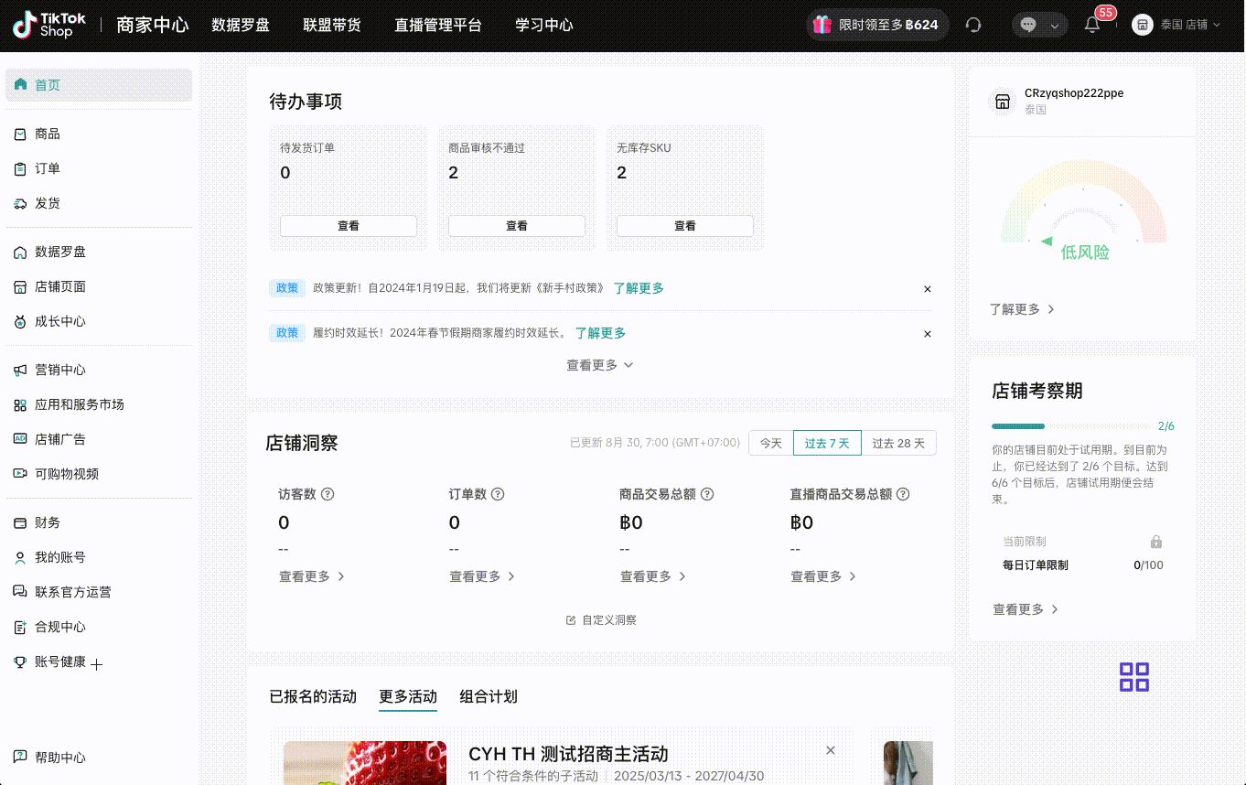Viewport: 1246px width, 785px height.
Task: Click the shop icon beside CRzyqshop222ppe
Action: [x=1003, y=101]
